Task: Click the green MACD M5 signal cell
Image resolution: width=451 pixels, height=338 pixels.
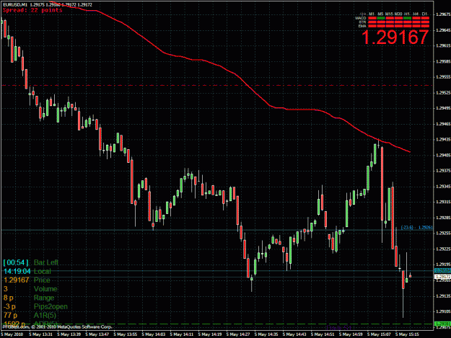Action: point(381,18)
